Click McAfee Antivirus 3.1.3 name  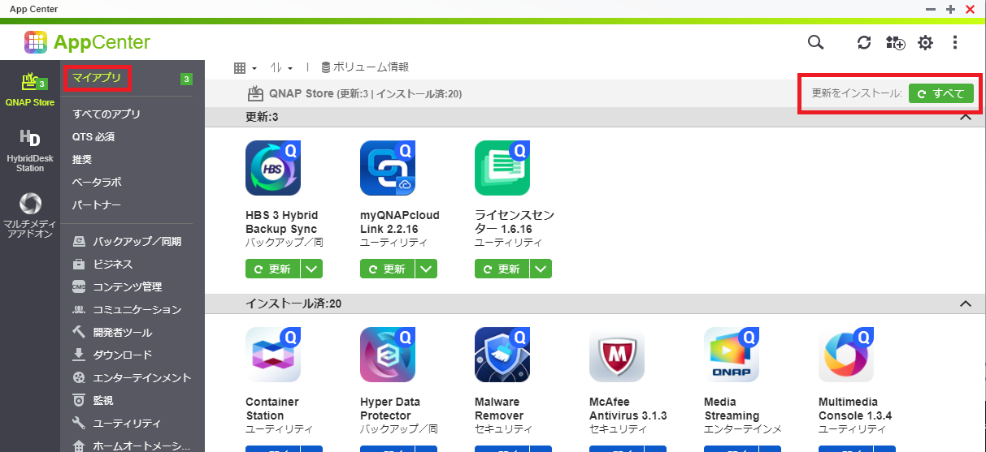pyautogui.click(x=628, y=409)
